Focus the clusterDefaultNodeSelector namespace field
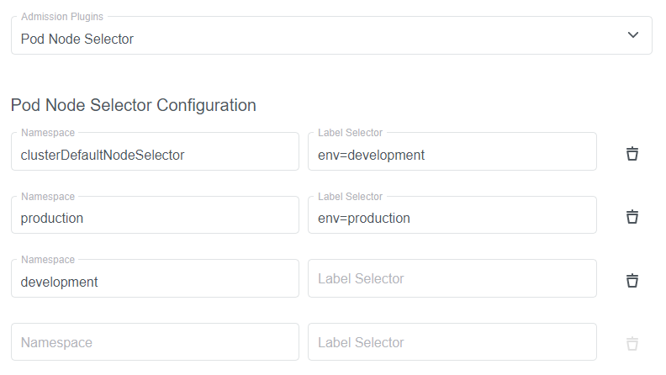This screenshot has width=666, height=375. click(x=155, y=155)
